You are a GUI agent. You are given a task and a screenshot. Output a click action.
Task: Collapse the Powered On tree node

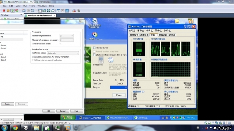click(x=2, y=19)
